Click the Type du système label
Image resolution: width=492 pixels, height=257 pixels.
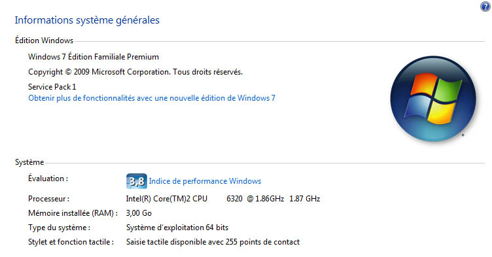click(59, 228)
